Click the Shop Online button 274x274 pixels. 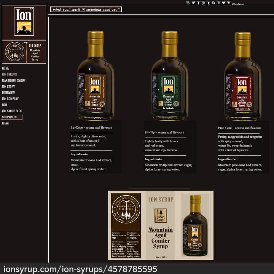(x=11, y=117)
